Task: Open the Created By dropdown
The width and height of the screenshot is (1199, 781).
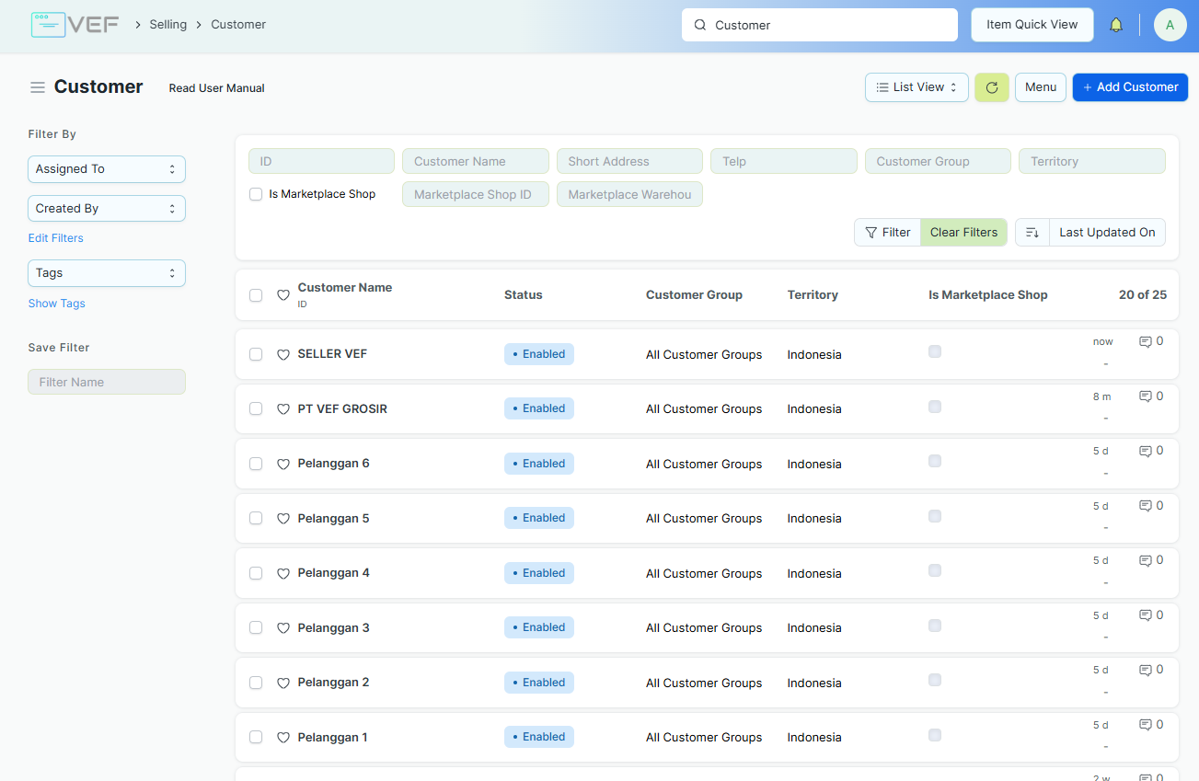Action: pos(107,209)
